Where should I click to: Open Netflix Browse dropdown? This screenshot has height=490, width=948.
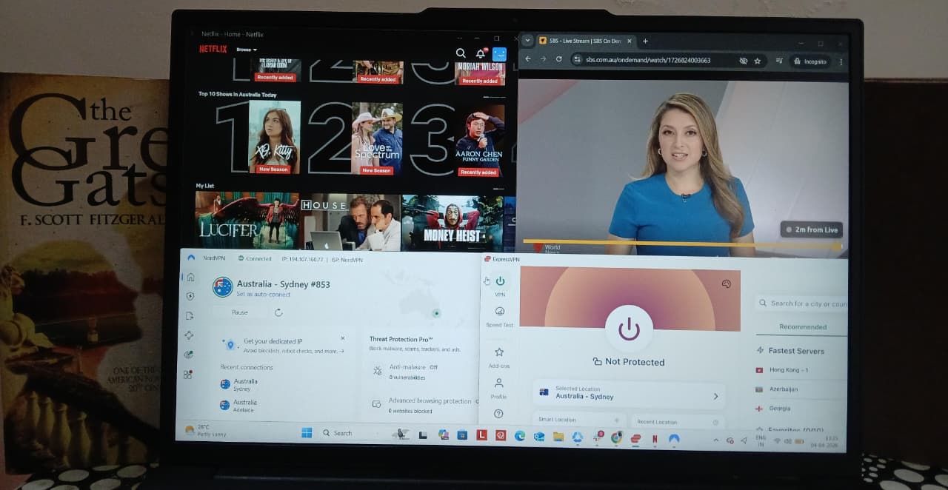[x=246, y=50]
